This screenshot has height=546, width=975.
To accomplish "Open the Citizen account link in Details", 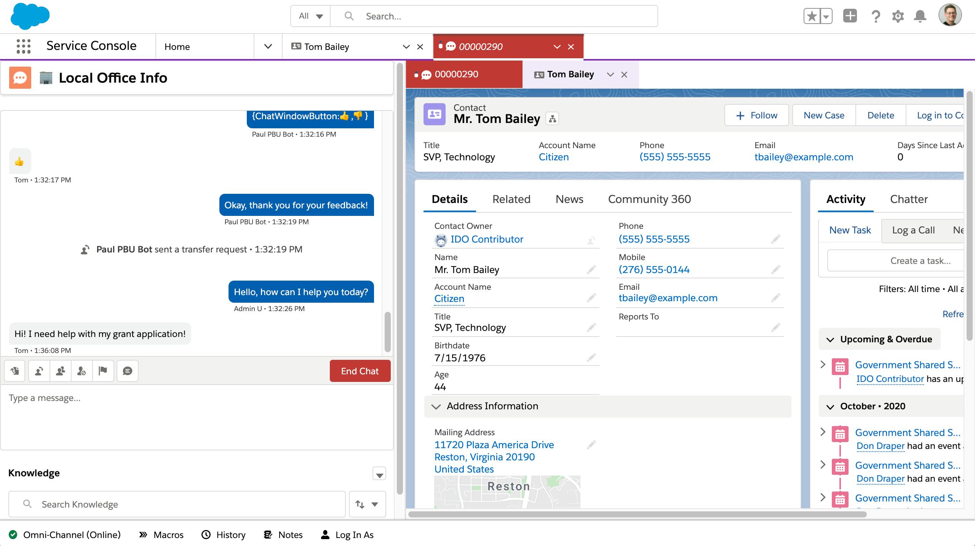I will (x=449, y=299).
